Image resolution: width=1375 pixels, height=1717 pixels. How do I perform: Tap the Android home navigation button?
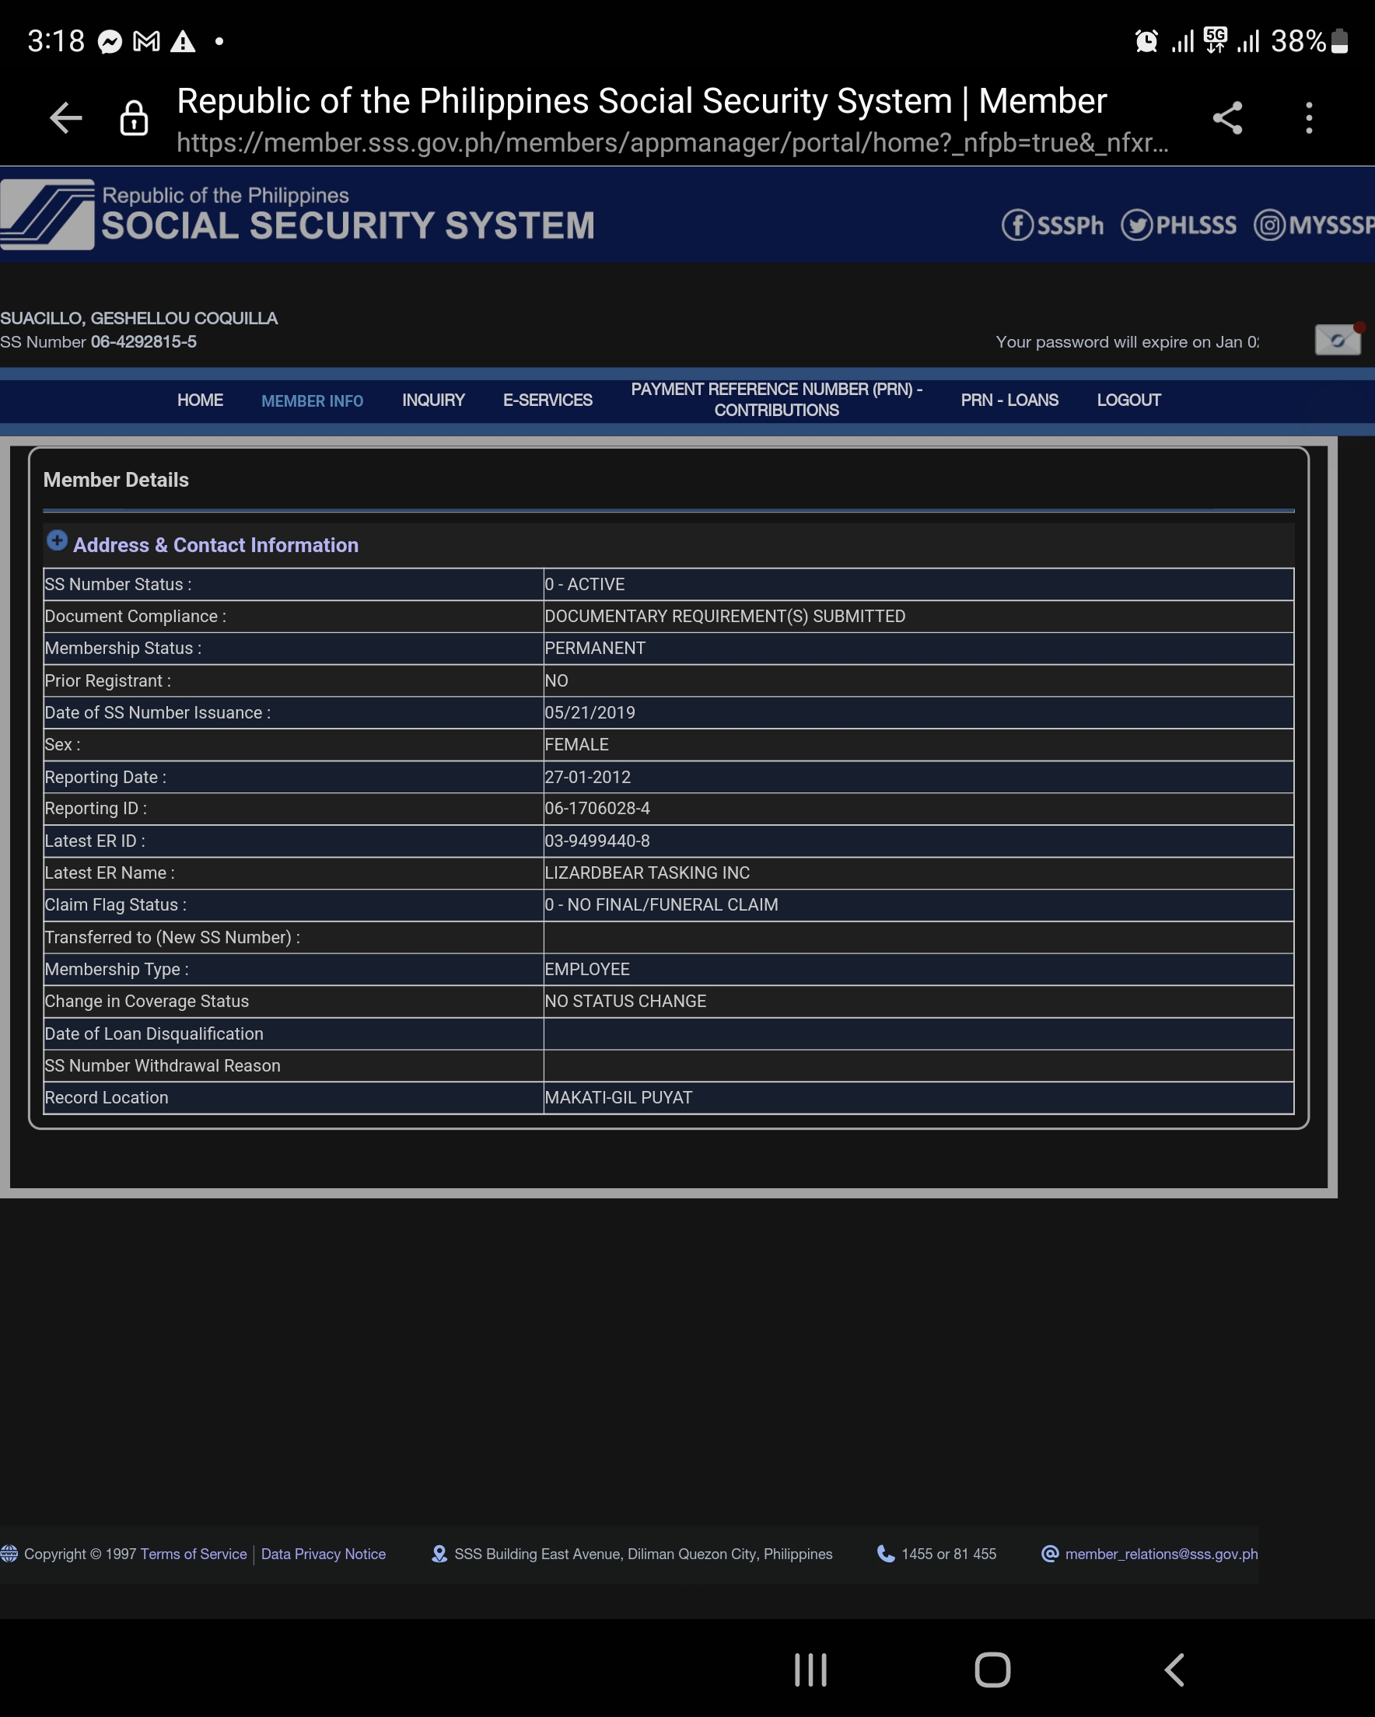click(x=992, y=1670)
